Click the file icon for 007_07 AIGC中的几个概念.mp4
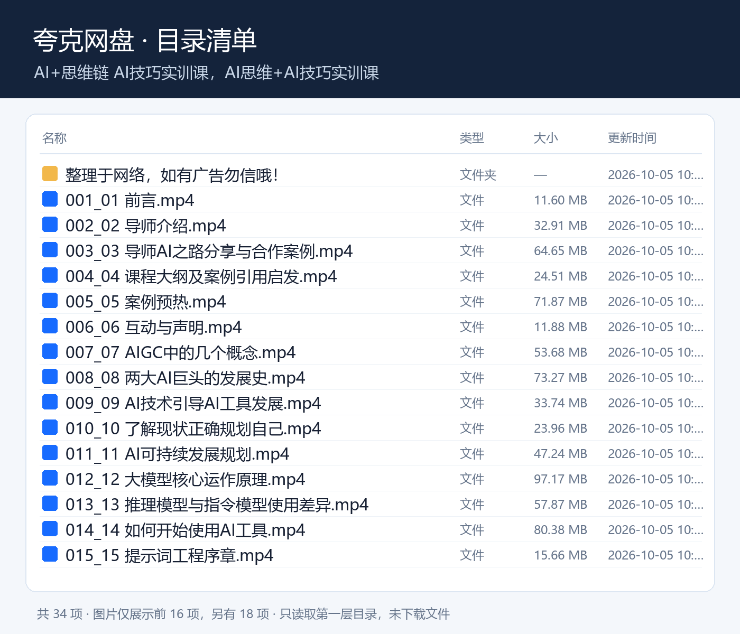740x634 pixels. (x=50, y=351)
